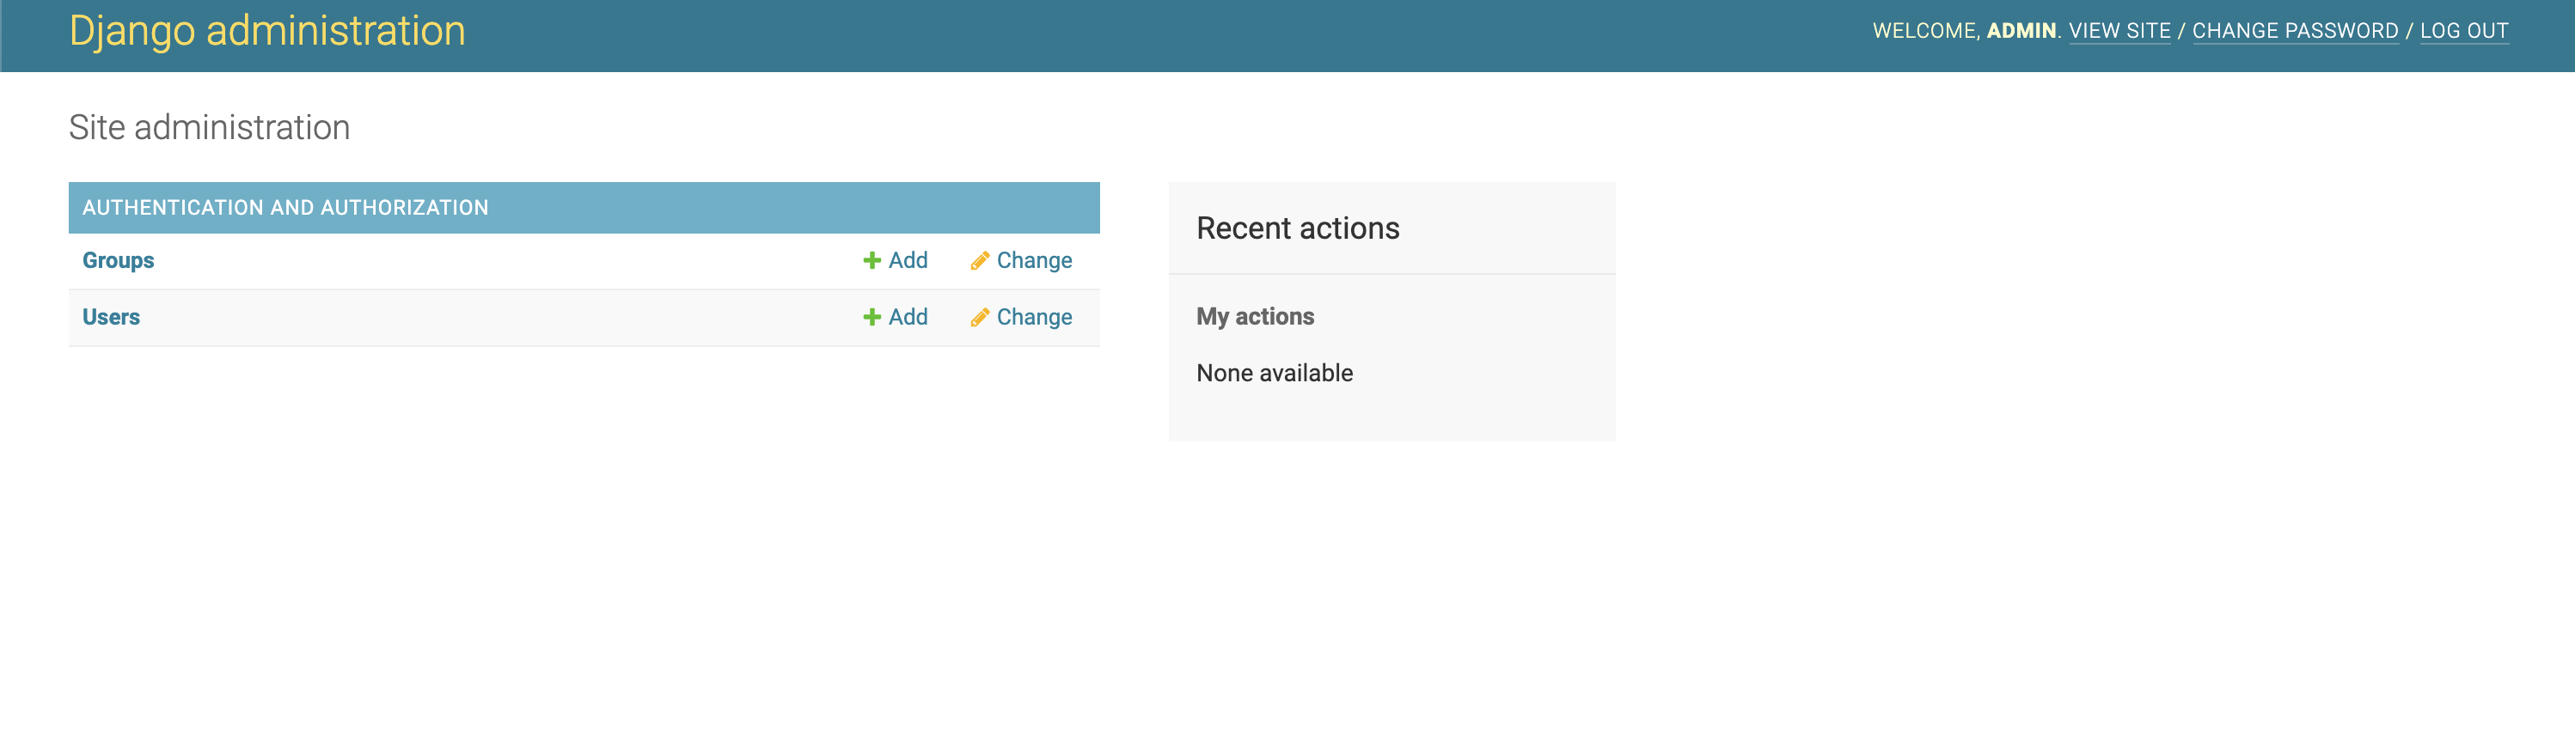Open the Add link text for Groups
2575x742 pixels.
(x=908, y=261)
